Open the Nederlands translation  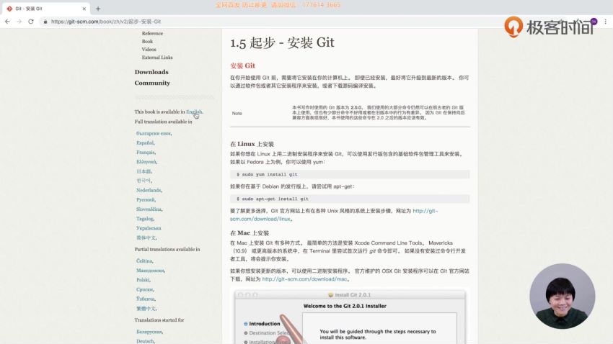click(x=149, y=190)
